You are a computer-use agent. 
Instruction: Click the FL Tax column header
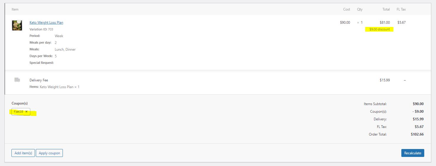(x=401, y=9)
